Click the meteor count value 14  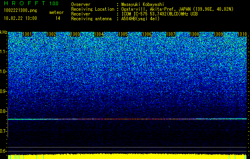[58, 18]
